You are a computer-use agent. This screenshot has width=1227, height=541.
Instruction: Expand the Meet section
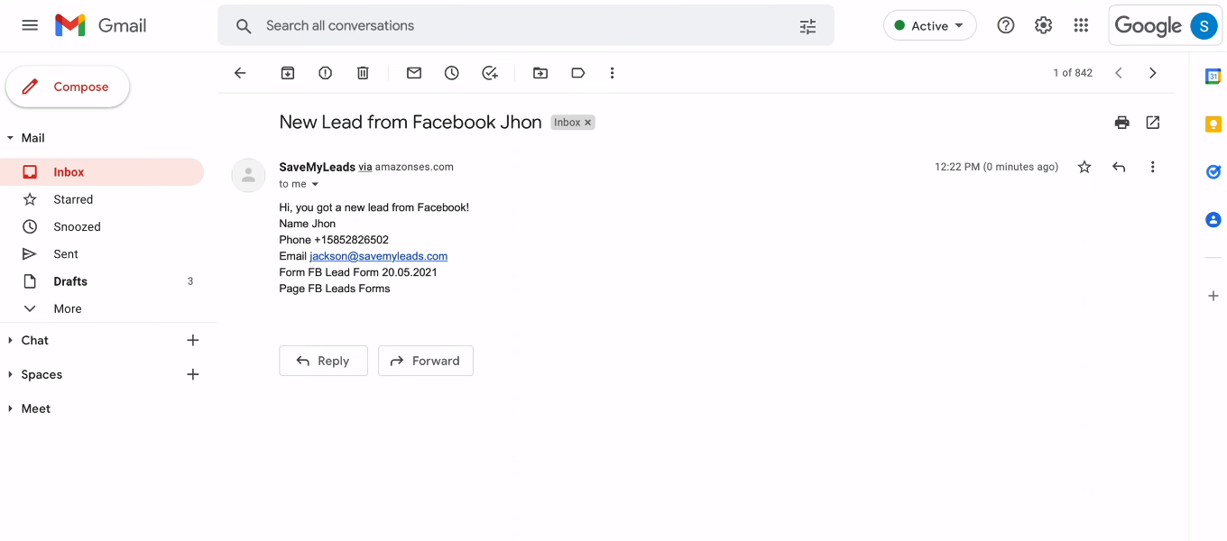(x=10, y=408)
